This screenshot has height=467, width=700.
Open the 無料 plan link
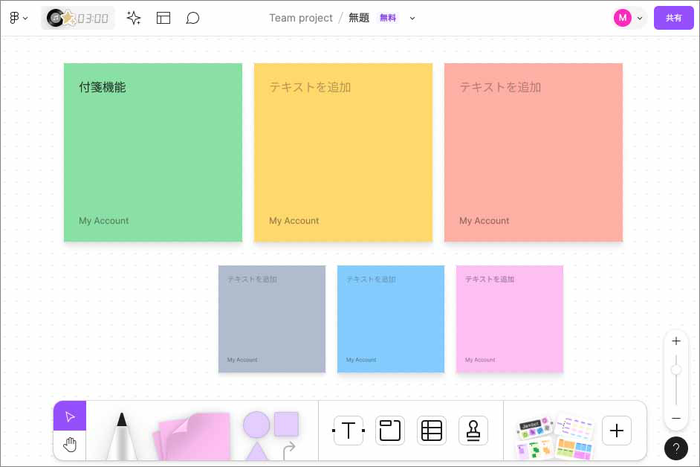[x=388, y=18]
